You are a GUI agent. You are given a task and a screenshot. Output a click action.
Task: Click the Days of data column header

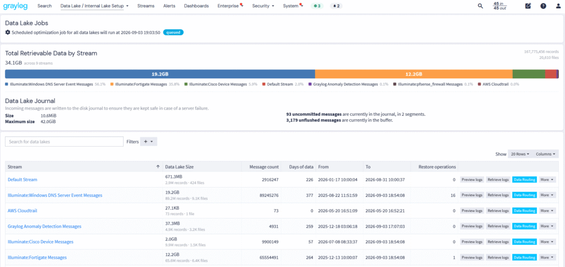tap(301, 167)
